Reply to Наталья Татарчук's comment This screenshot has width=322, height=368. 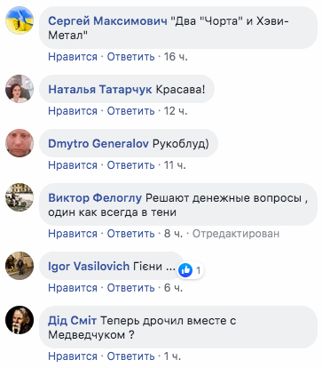click(130, 111)
